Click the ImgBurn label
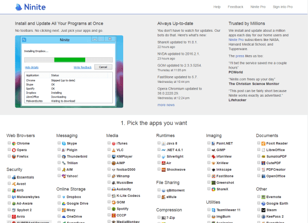Viewport: 308px width, 223px height. point(223,216)
